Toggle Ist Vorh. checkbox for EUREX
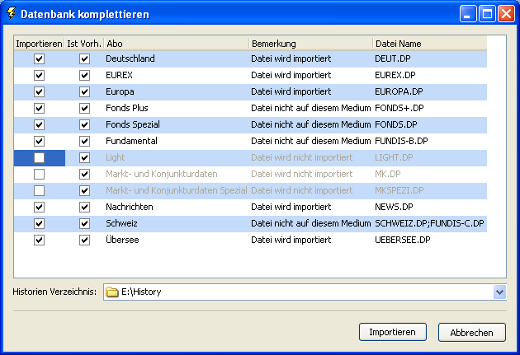The height and width of the screenshot is (355, 520). (x=84, y=76)
